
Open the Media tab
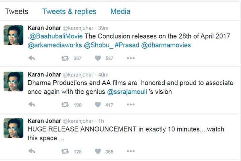pyautogui.click(x=120, y=12)
